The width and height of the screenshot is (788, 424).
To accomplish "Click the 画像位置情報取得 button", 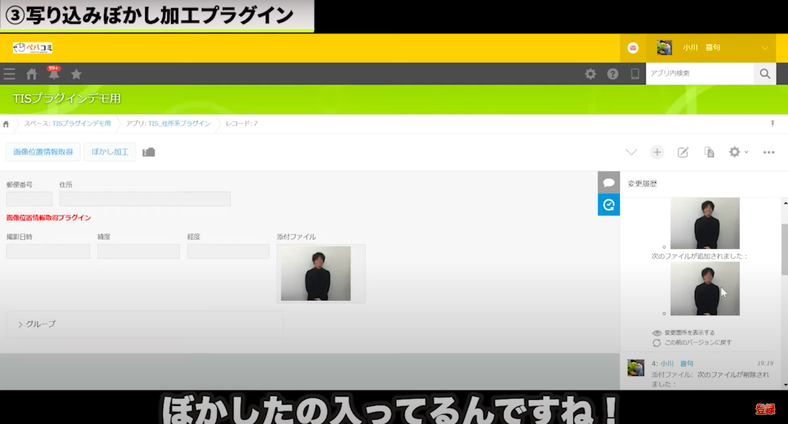I will (43, 152).
